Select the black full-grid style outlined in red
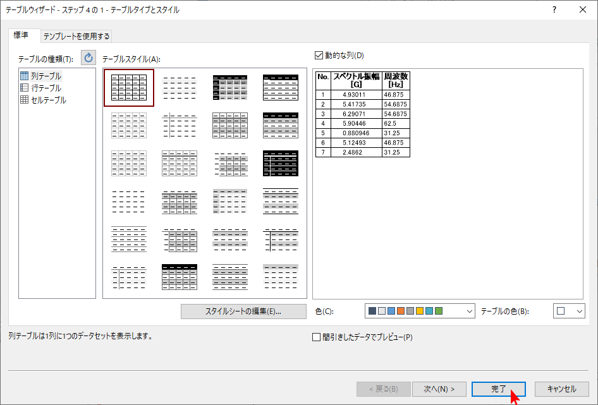Image resolution: width=598 pixels, height=405 pixels. (x=129, y=88)
